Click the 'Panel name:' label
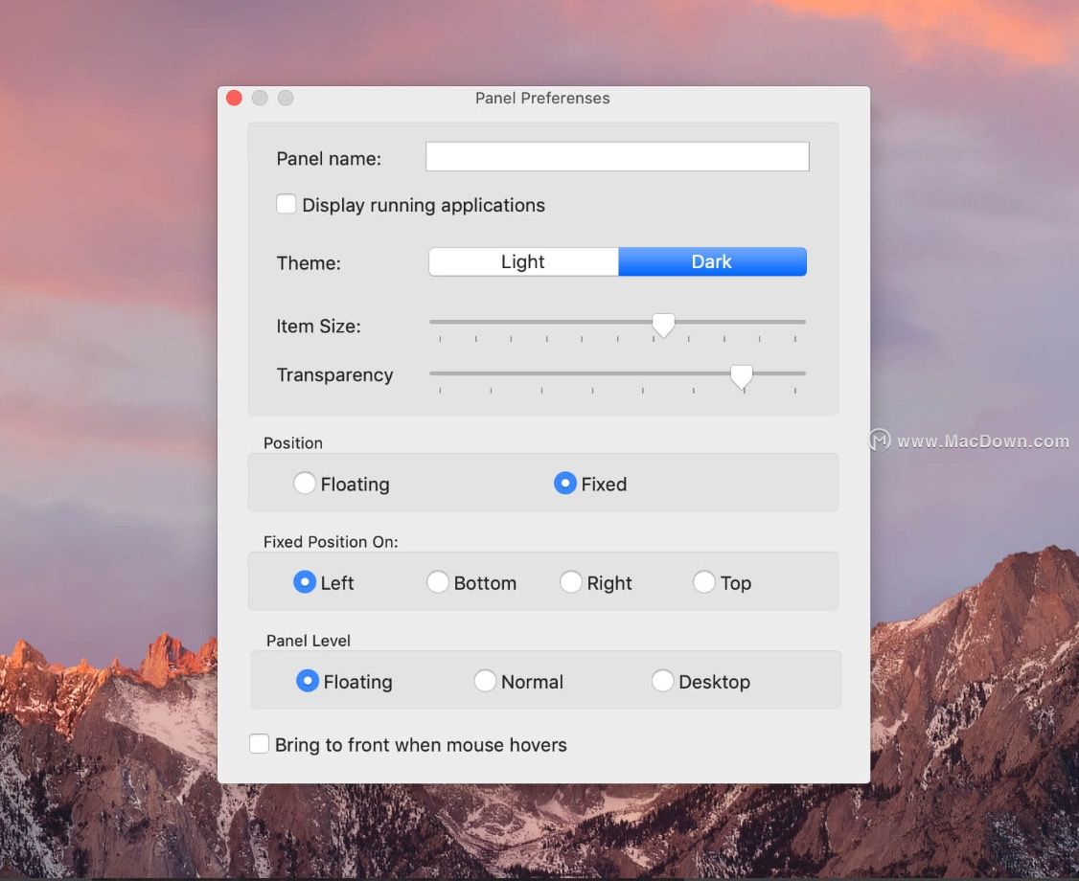 coord(329,159)
